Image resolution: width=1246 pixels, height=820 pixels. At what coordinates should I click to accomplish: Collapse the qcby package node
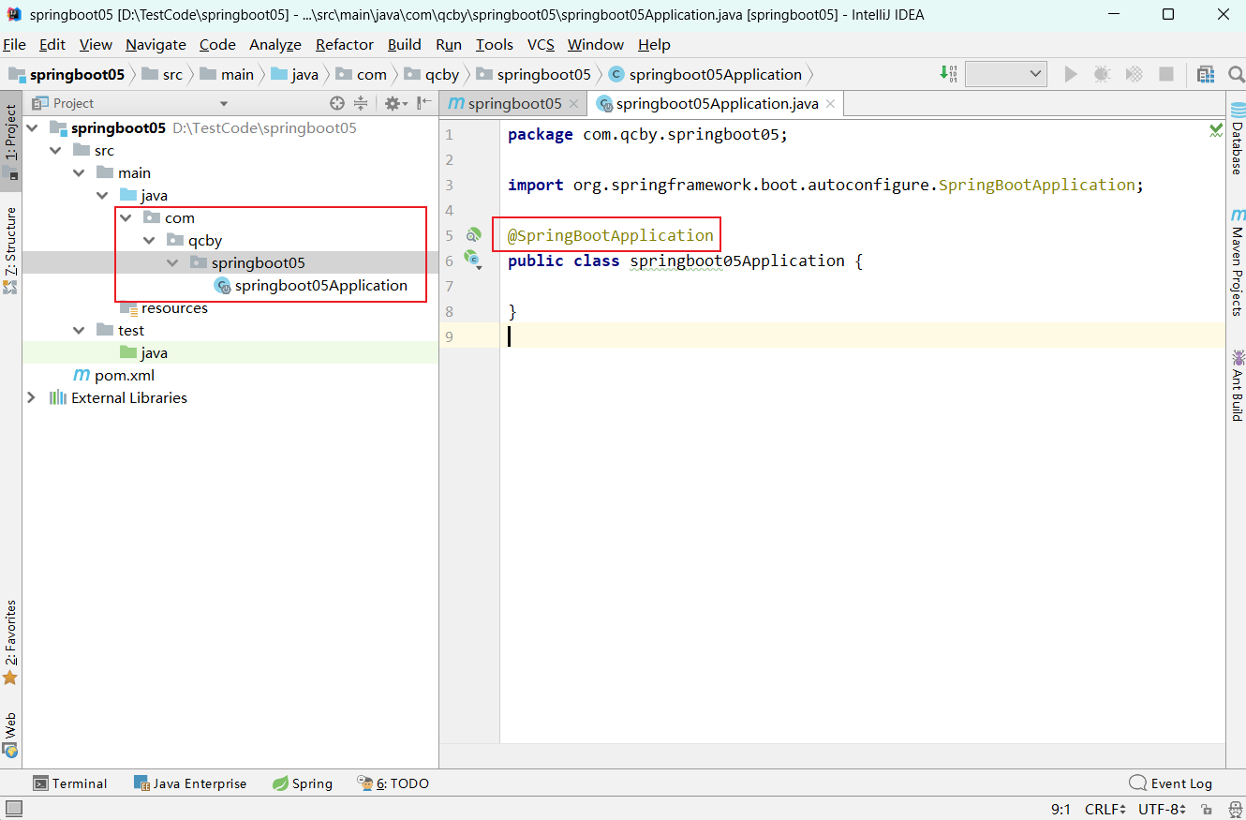pyautogui.click(x=149, y=241)
